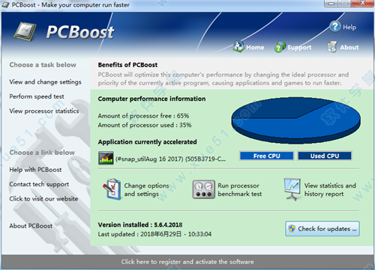Click Contact tech support link
The image size is (375, 270).
click(x=39, y=184)
